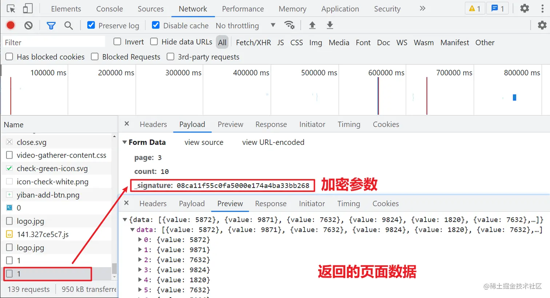Click the red record network log button

tap(11, 25)
